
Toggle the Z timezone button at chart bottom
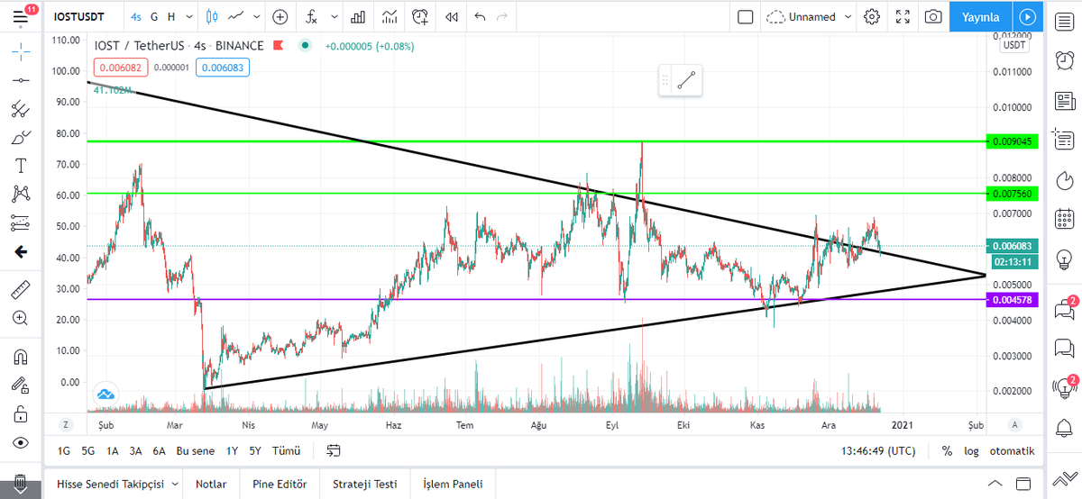(x=65, y=423)
